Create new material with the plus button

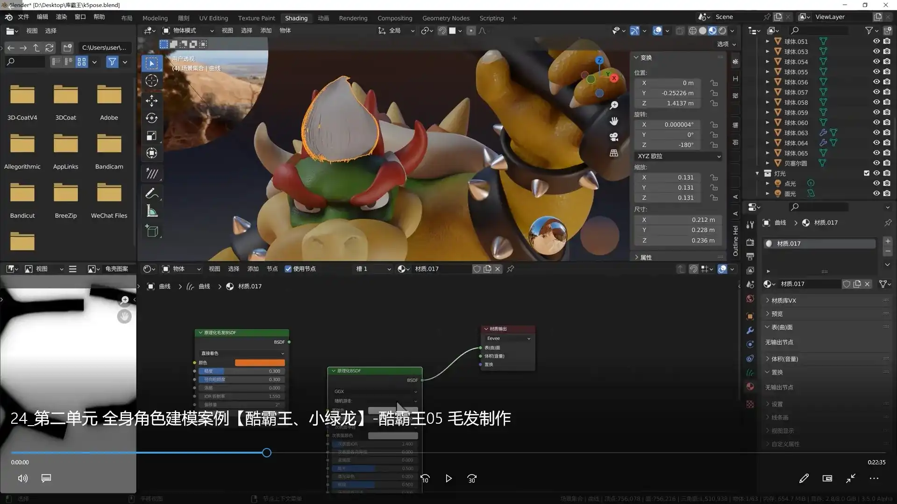887,241
